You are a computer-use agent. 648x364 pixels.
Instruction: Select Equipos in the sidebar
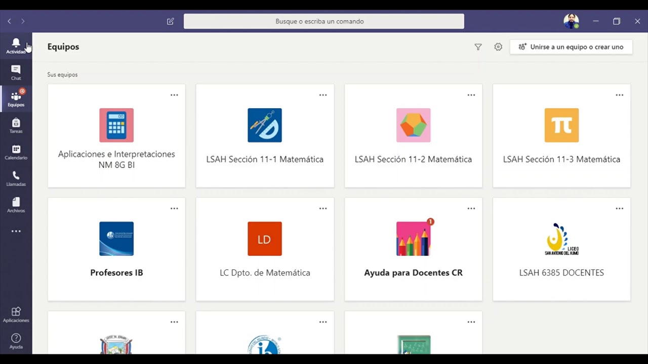16,99
